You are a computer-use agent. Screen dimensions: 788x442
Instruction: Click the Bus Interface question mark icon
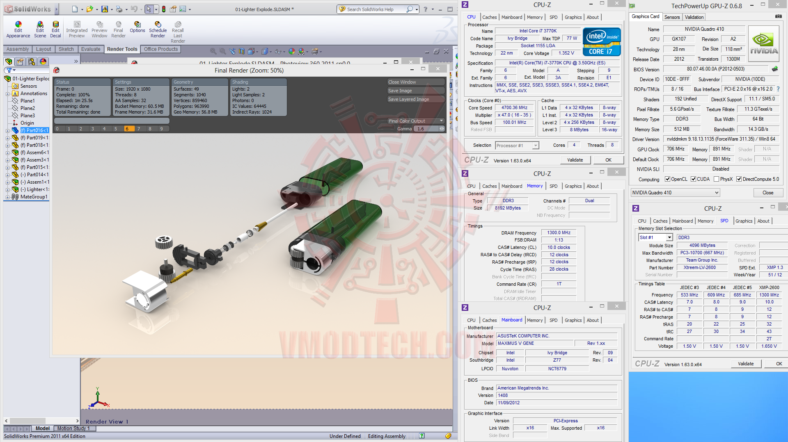coord(778,89)
